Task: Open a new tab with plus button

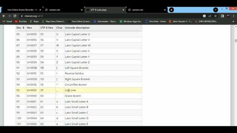Action: point(171,10)
